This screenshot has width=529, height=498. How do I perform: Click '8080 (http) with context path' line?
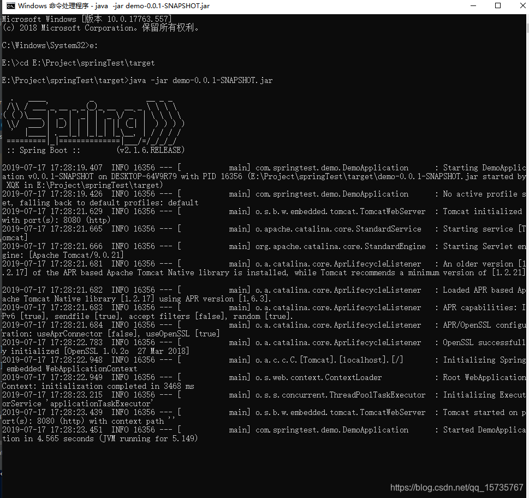pos(100,422)
